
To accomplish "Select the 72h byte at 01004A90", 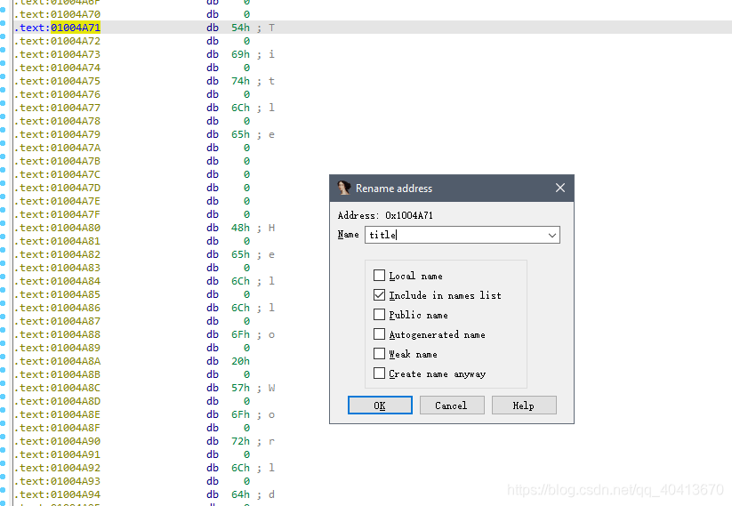I will (x=240, y=441).
